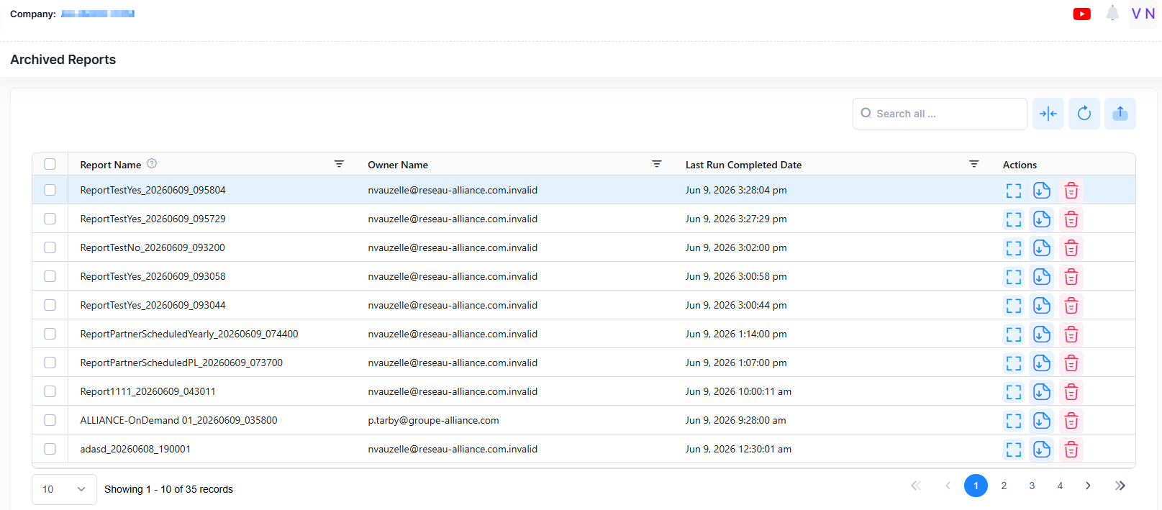Click the export upload icon

1120,114
